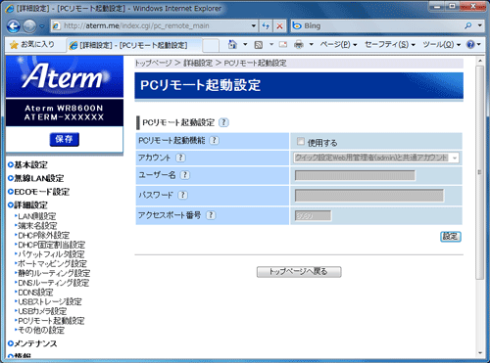
Task: Open the Print dropdown arrow
Action: [312, 45]
